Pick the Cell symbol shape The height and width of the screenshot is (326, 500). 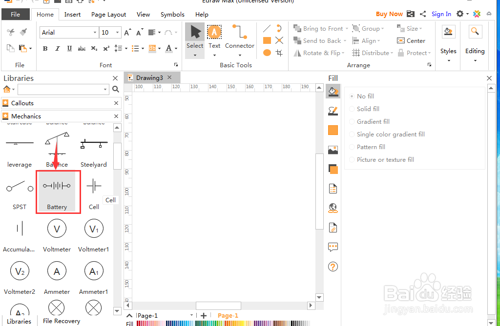(x=94, y=192)
